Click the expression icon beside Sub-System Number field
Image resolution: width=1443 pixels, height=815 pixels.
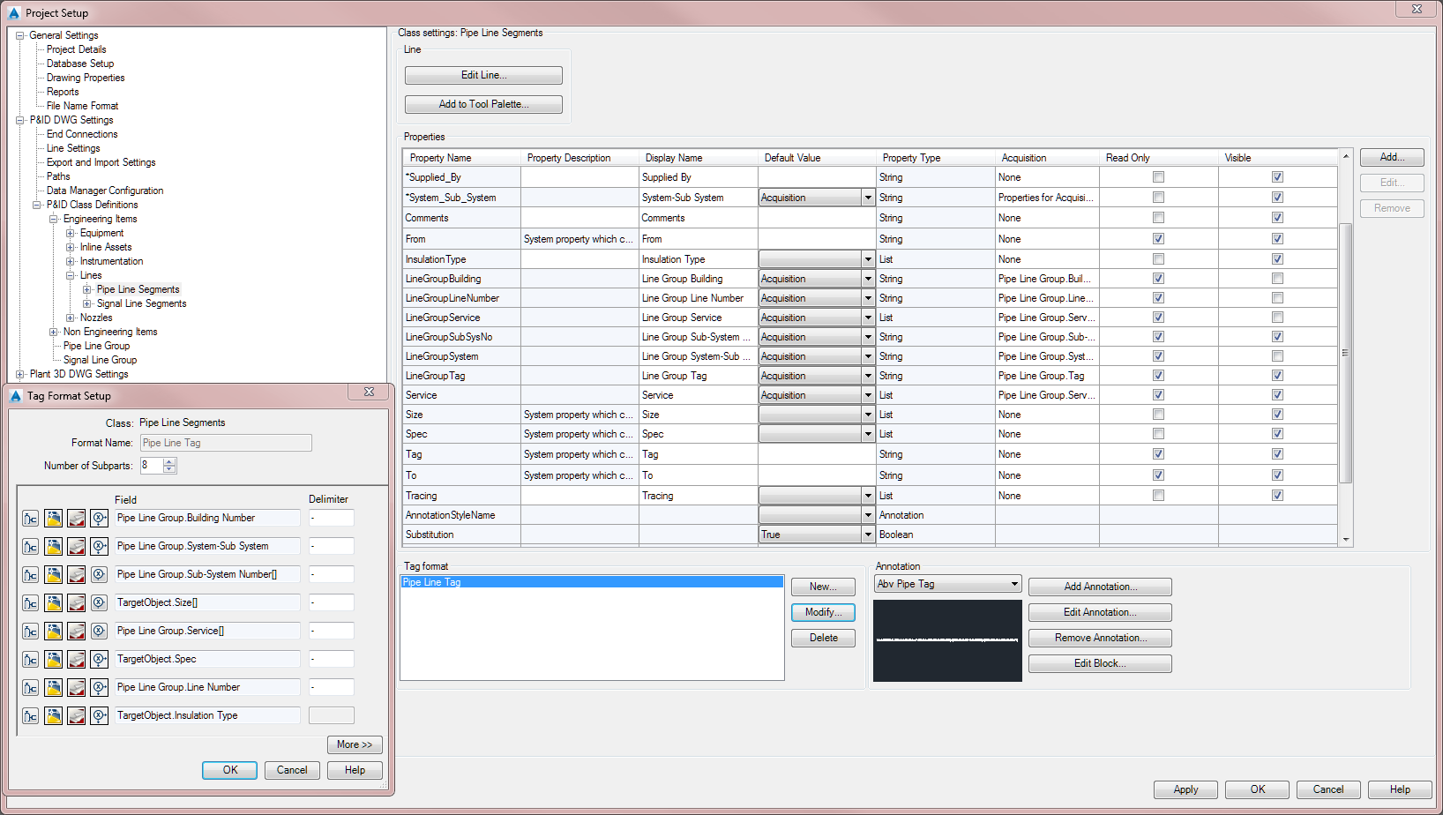tap(99, 574)
